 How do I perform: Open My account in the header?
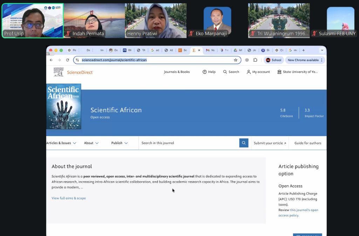coord(258,72)
